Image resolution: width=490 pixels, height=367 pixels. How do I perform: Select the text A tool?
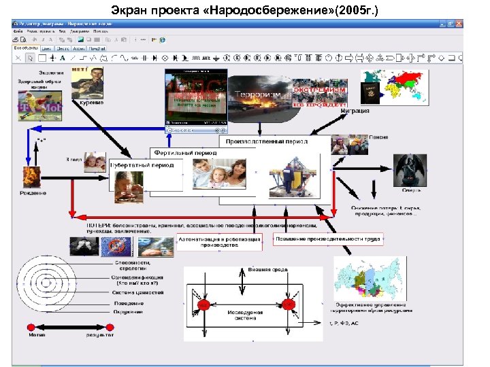coord(62,58)
